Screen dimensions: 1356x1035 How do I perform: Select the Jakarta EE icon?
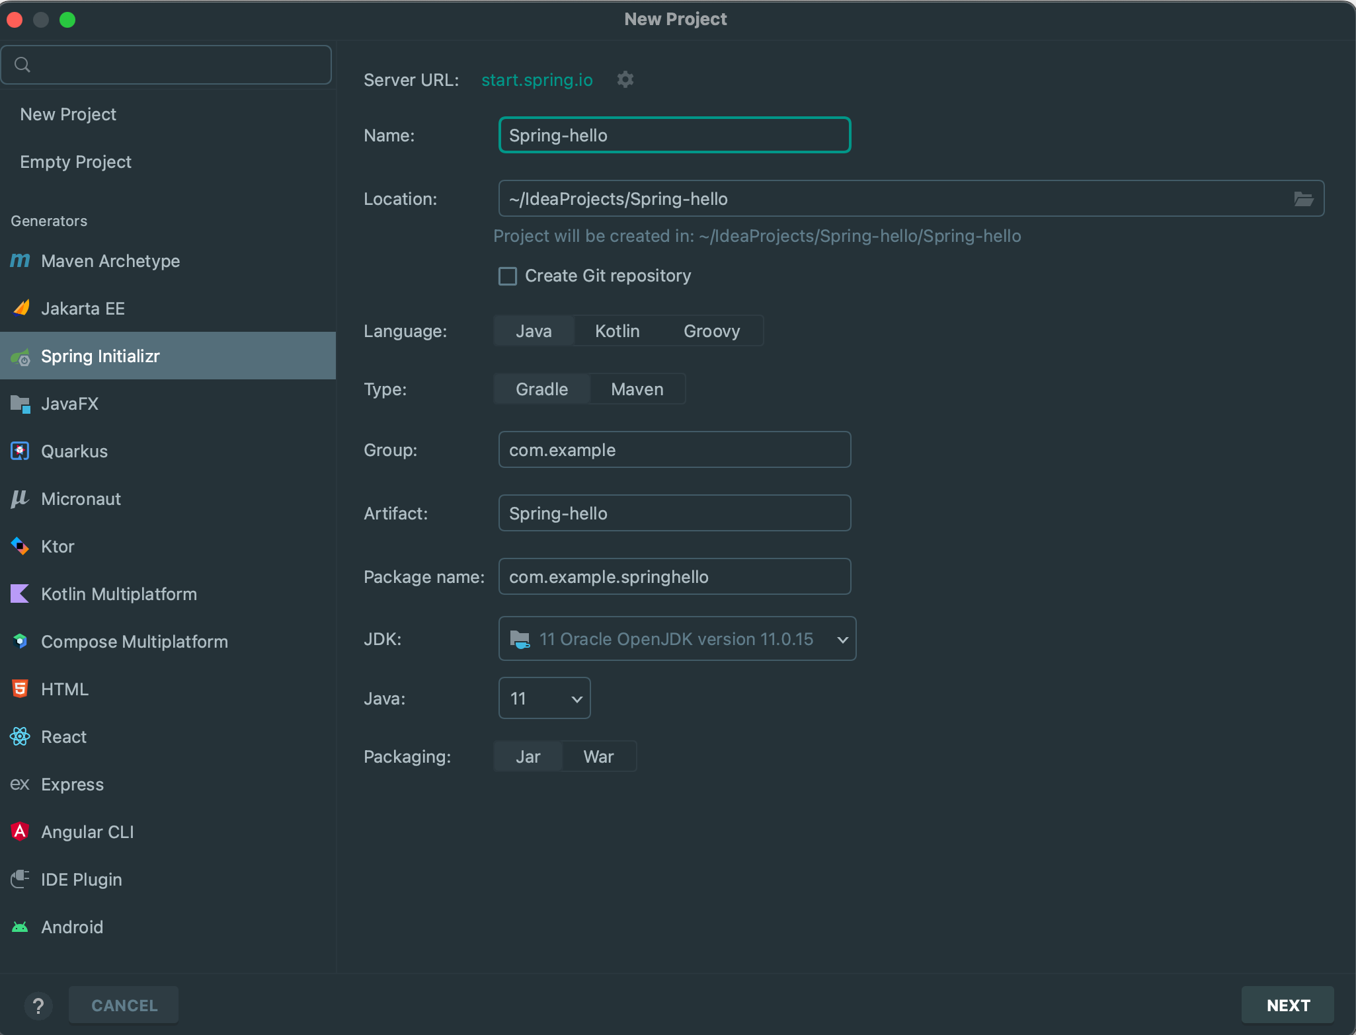pyautogui.click(x=20, y=309)
